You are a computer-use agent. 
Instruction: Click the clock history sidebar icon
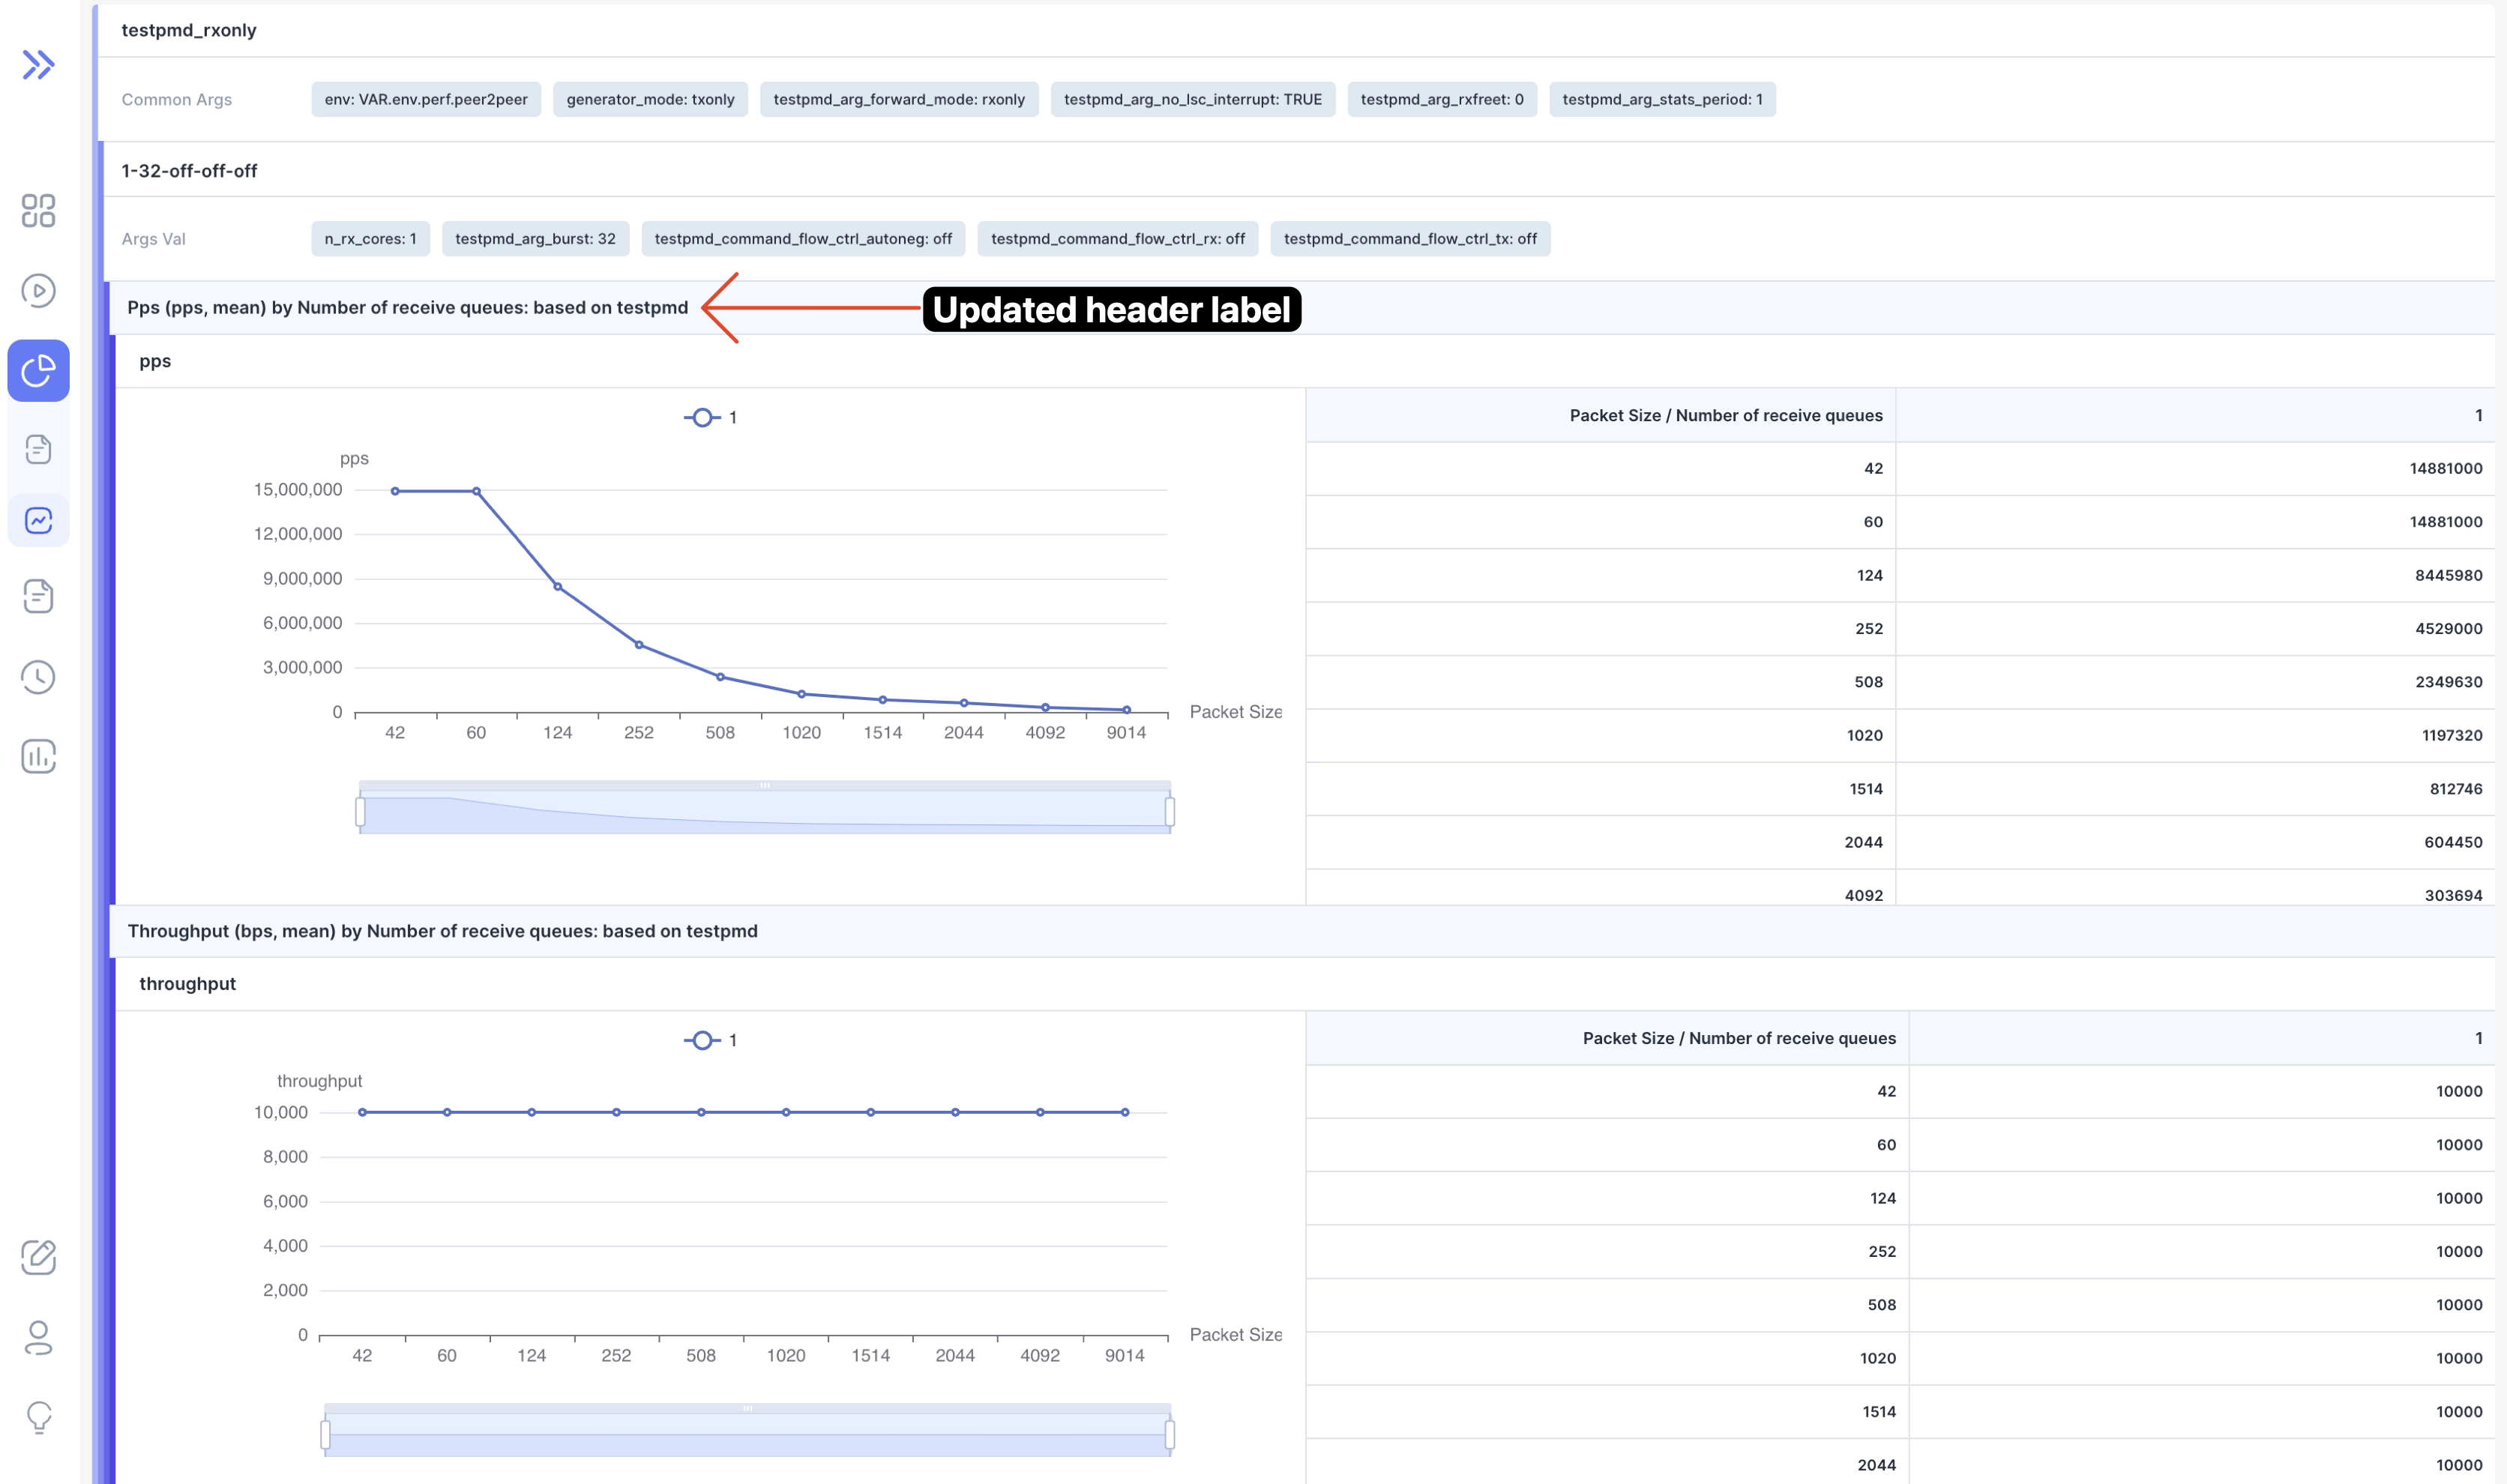pyautogui.click(x=38, y=677)
